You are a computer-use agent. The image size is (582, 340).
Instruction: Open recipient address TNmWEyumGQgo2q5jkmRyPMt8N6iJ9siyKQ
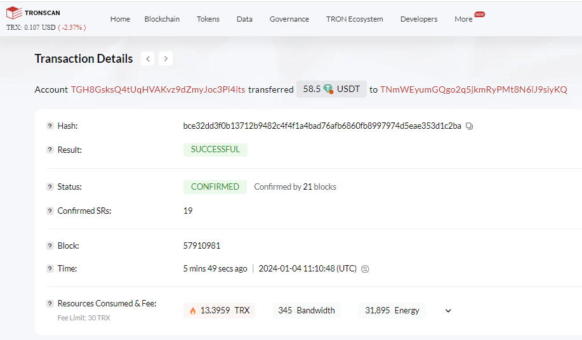coord(473,89)
